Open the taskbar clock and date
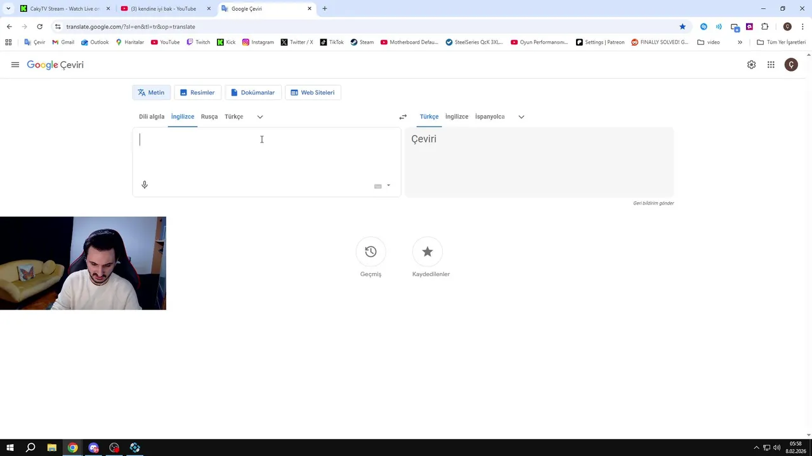Viewport: 812px width, 456px height. pos(796,448)
